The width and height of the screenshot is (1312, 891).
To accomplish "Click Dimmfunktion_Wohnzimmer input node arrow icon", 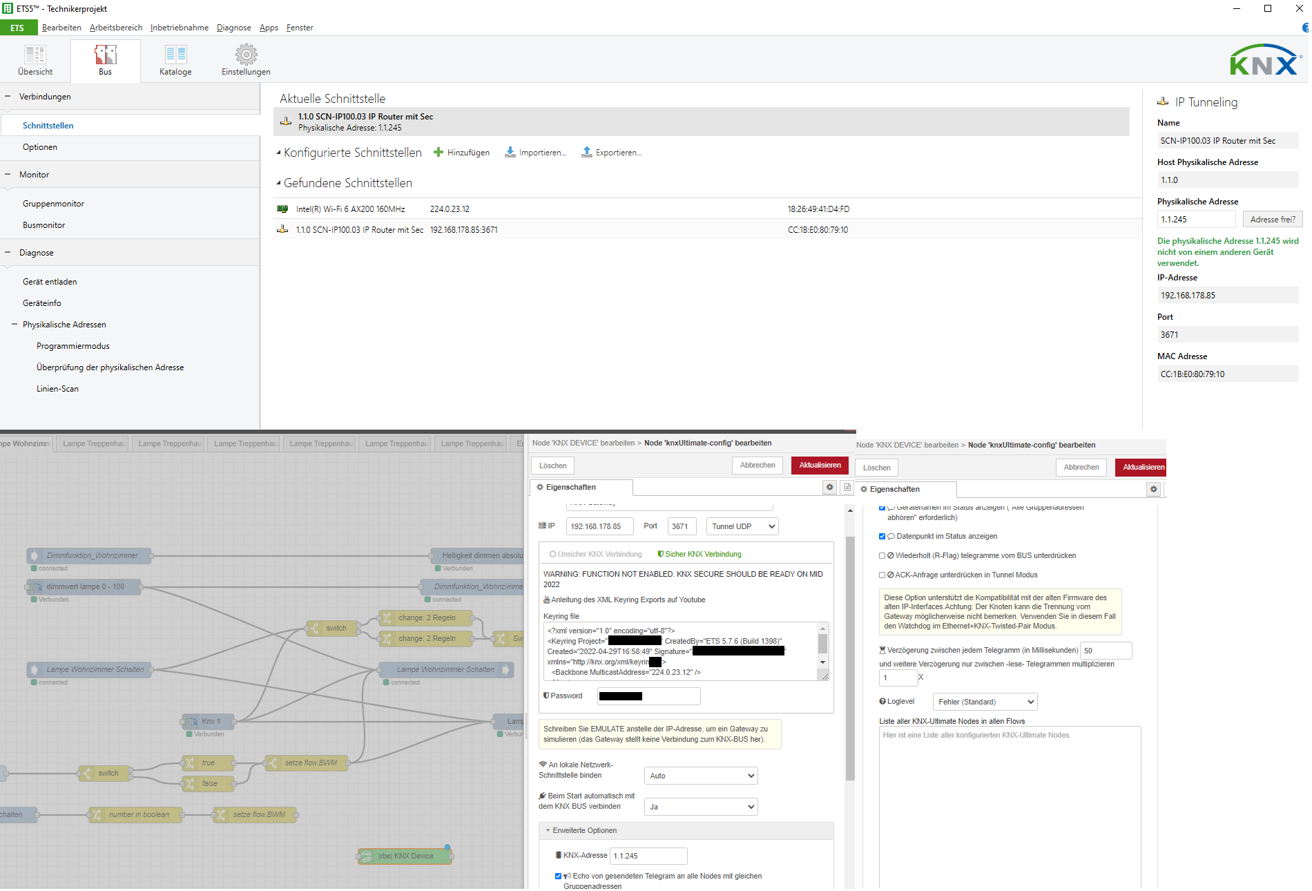I will pos(35,555).
